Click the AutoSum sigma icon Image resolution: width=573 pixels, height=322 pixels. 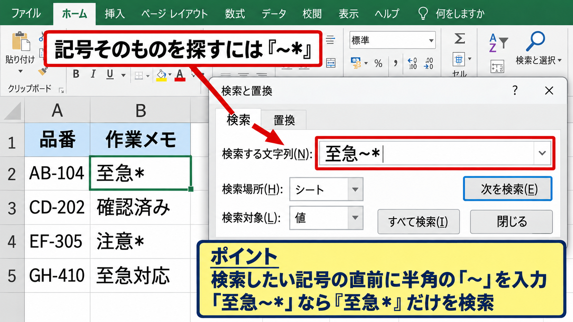(x=460, y=38)
